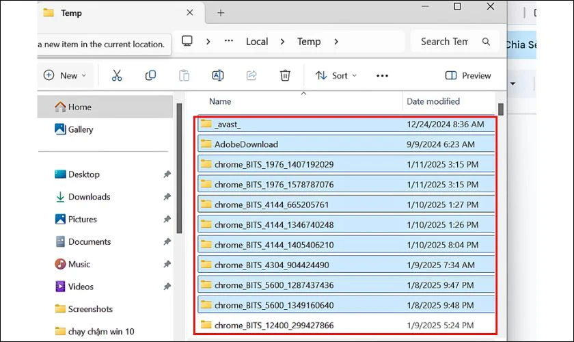Click the Copy icon in toolbar

coord(150,75)
